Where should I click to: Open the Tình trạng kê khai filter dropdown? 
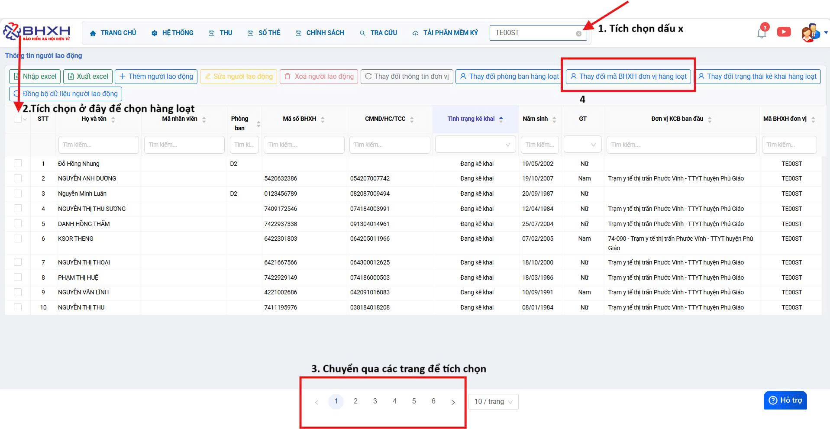coord(475,145)
